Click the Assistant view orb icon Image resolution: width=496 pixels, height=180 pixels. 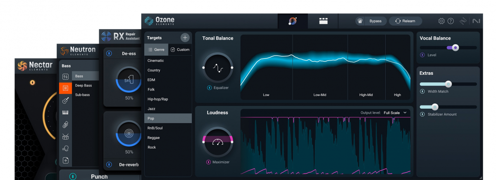(293, 21)
